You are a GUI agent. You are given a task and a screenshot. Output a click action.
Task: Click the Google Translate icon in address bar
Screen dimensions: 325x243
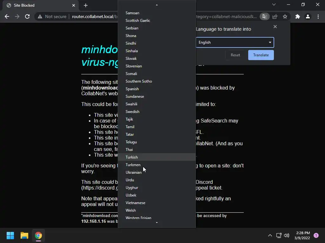[265, 16]
